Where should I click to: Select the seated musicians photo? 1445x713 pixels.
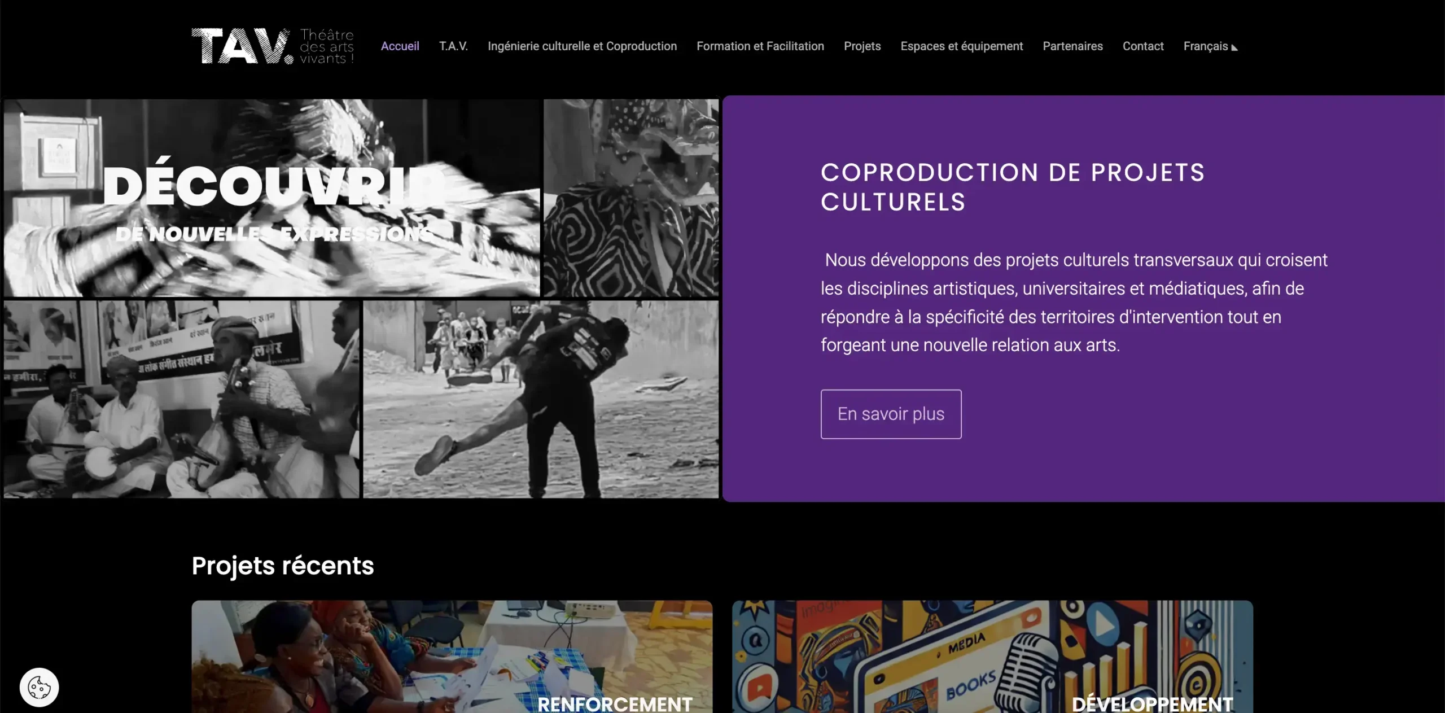point(181,399)
